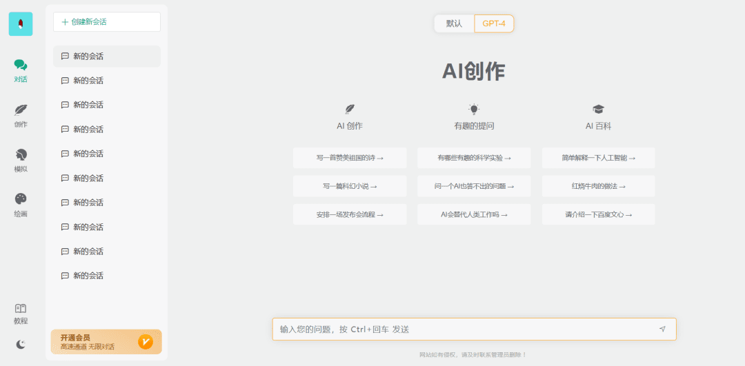
Task: Select prompt 写一篇科幻小说
Action: (350, 187)
